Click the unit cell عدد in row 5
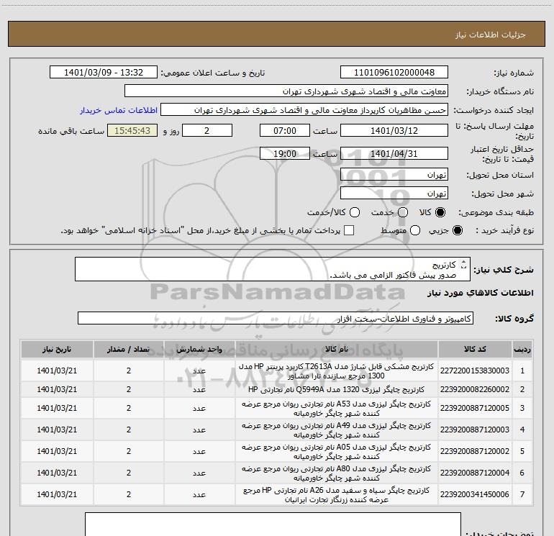 point(199,452)
